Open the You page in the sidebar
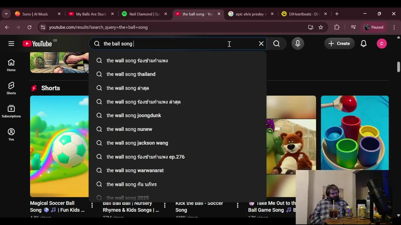The image size is (401, 225). [11, 135]
